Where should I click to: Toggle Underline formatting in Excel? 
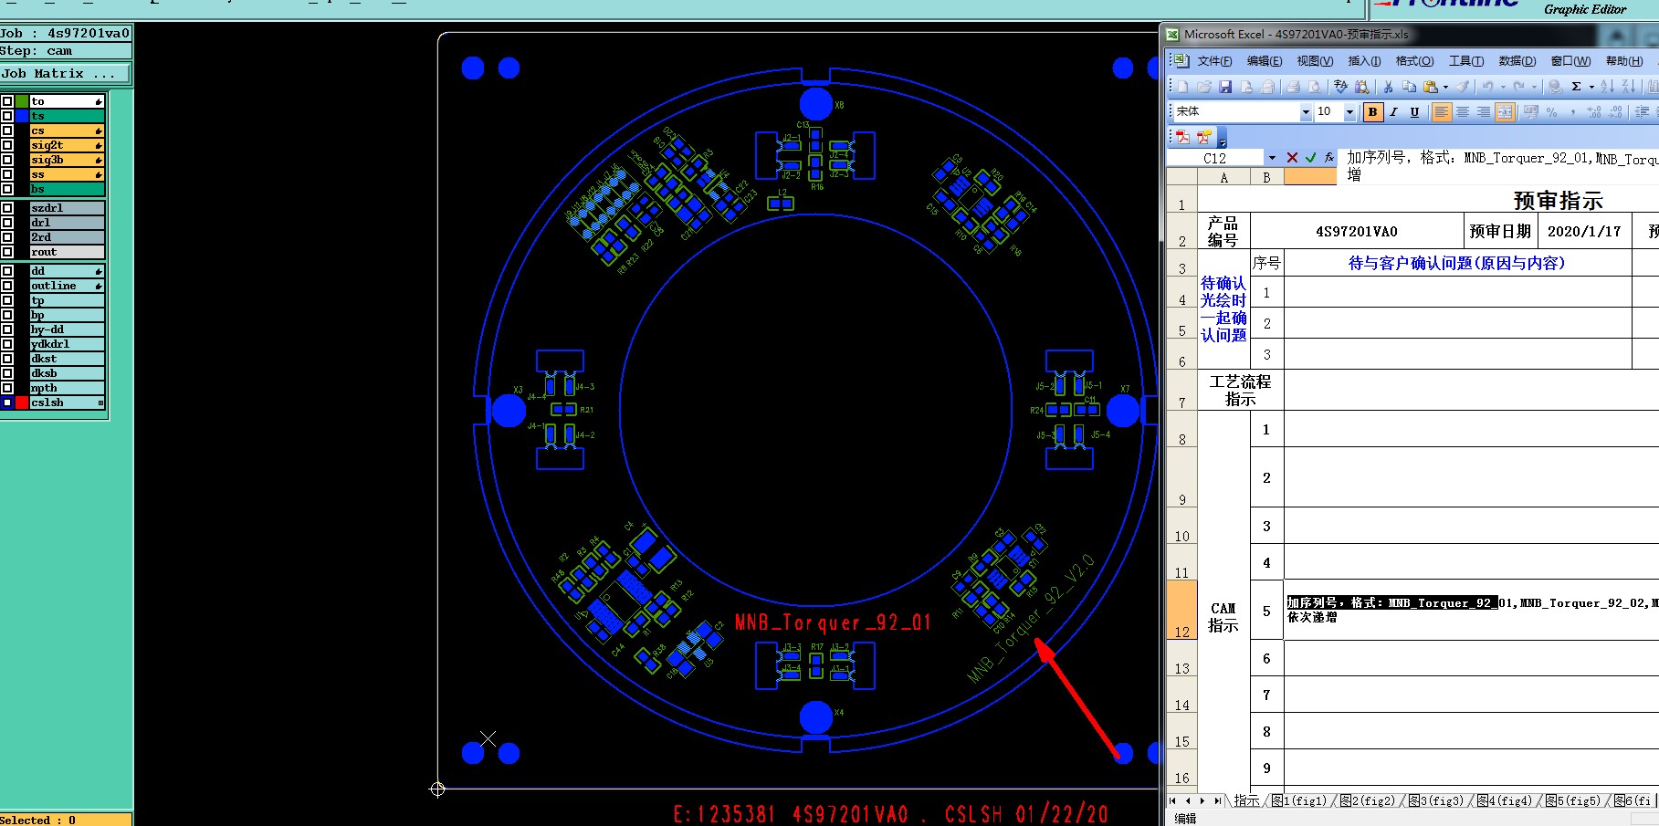pos(1414,112)
